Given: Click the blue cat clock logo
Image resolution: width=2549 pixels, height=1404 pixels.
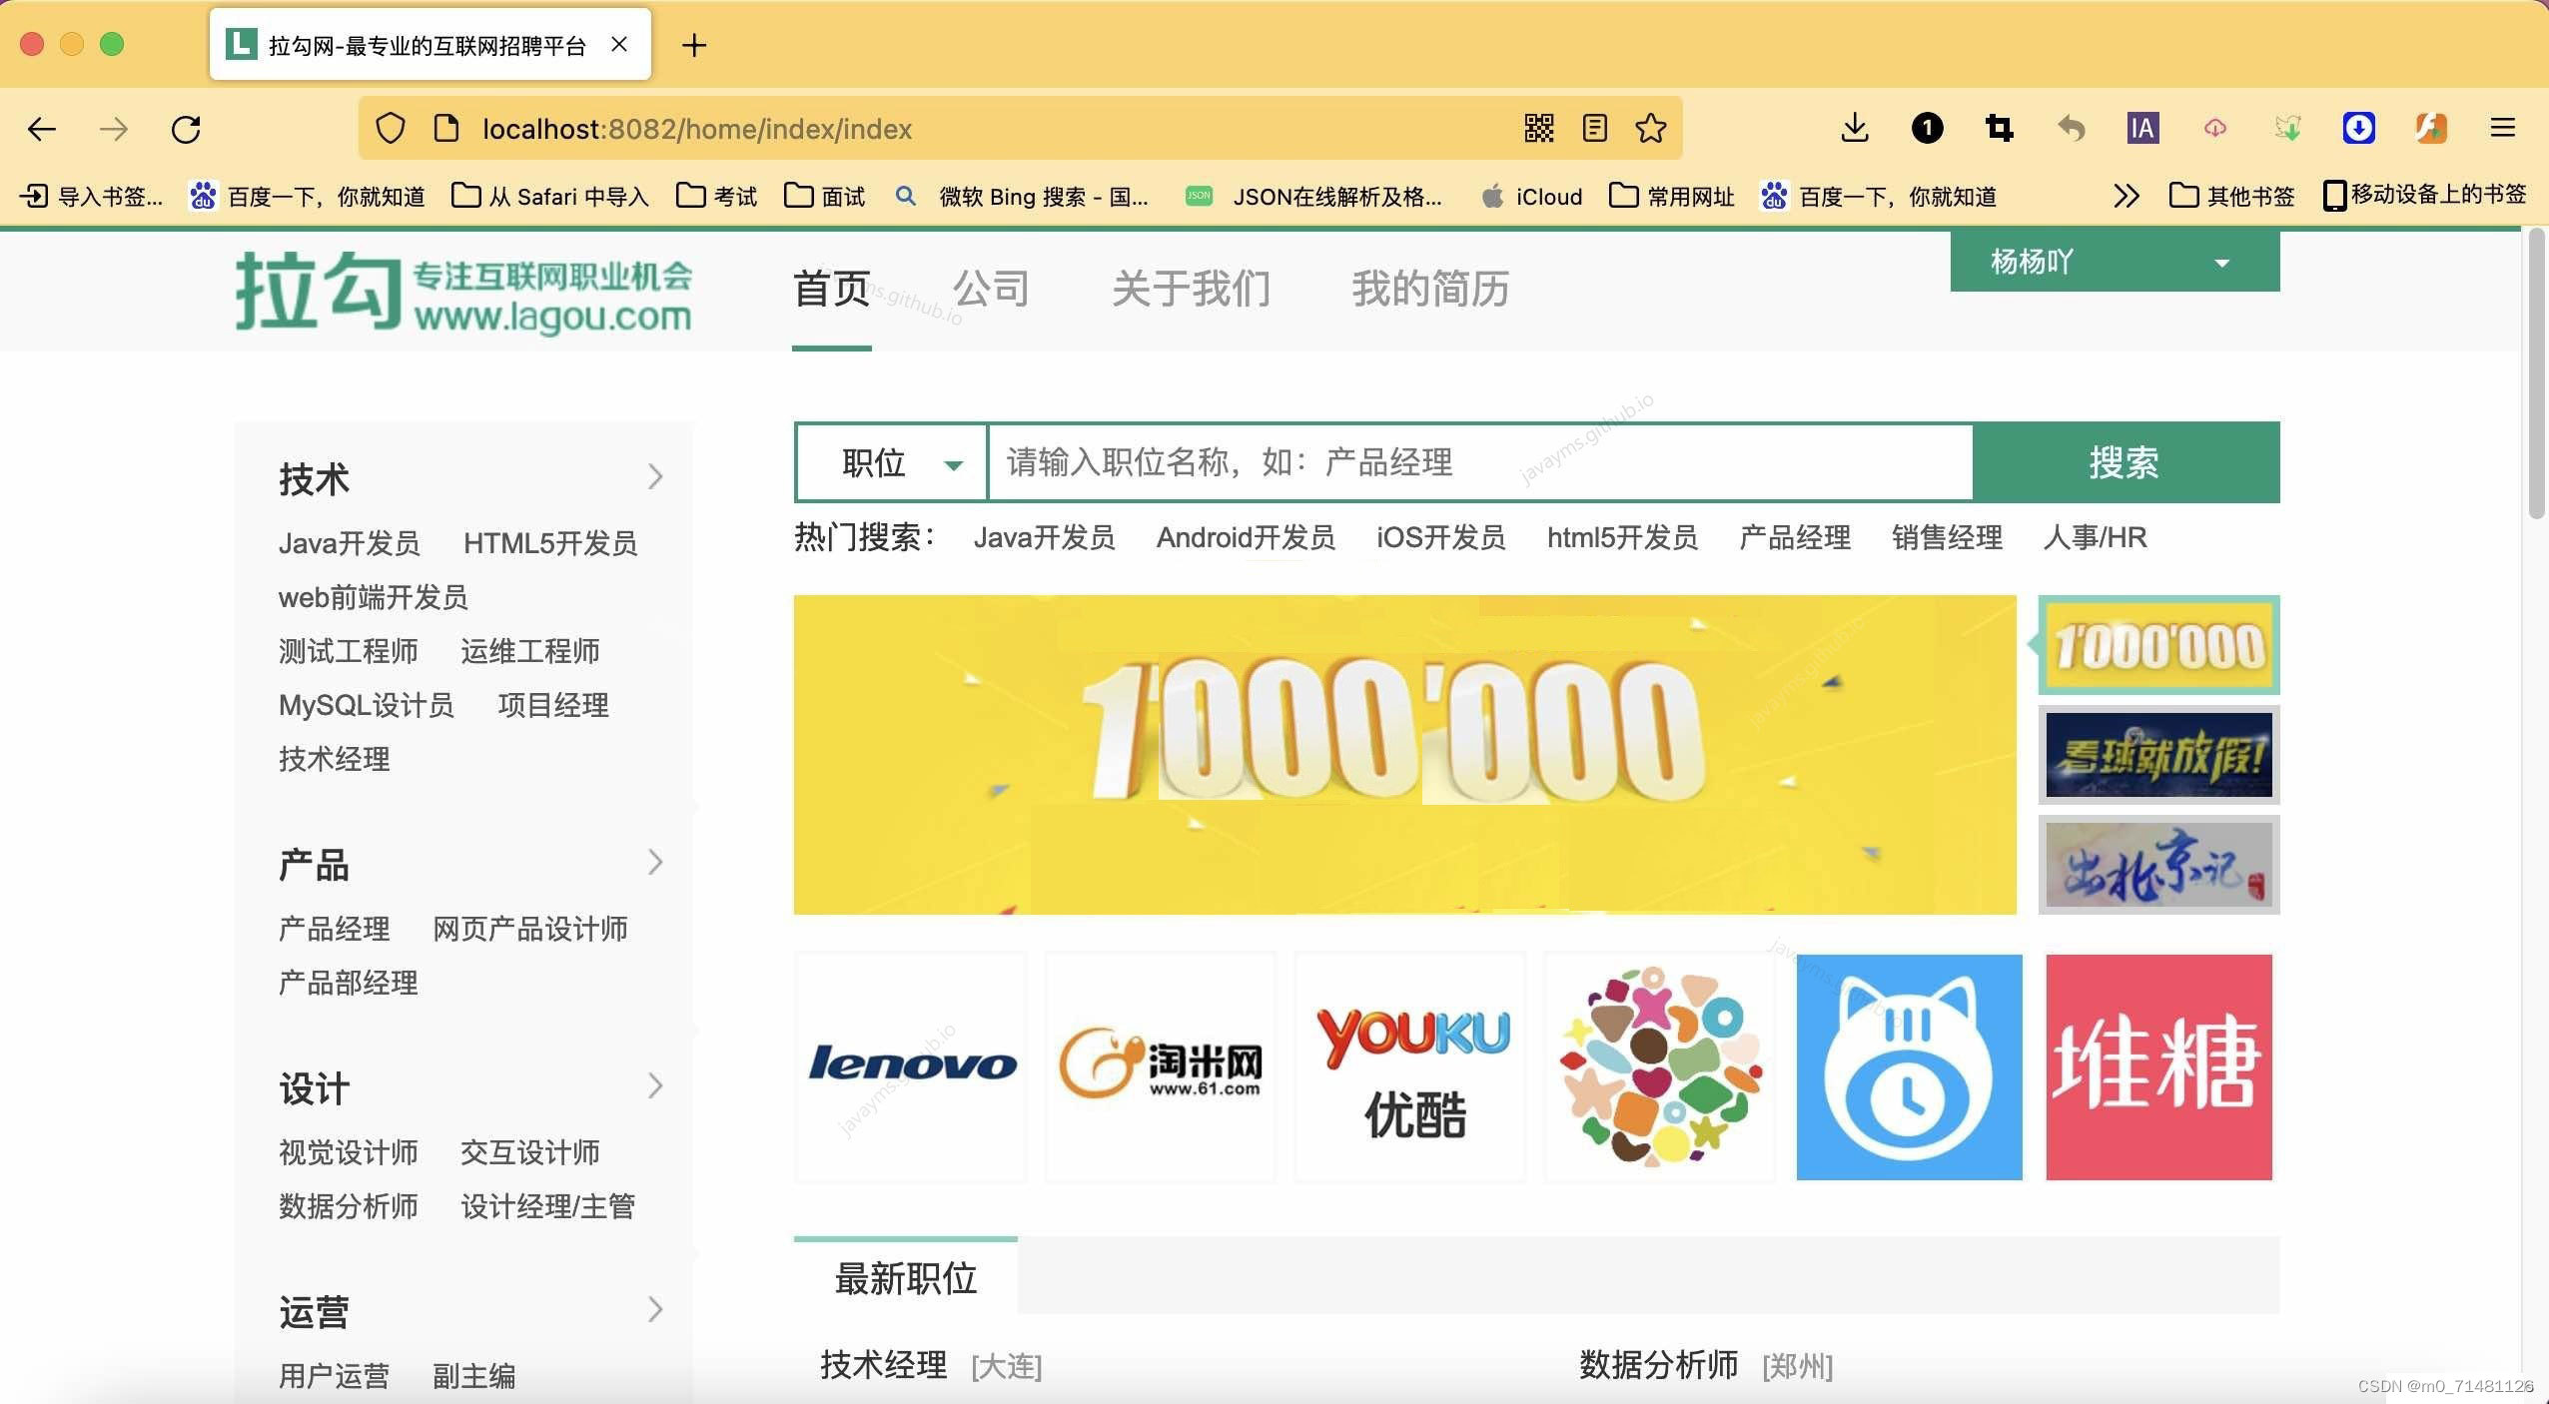Looking at the screenshot, I should point(1909,1066).
